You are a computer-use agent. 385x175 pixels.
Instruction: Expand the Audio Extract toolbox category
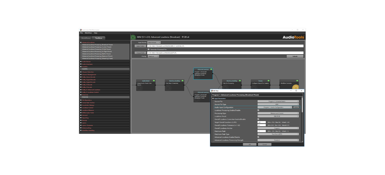(81, 61)
